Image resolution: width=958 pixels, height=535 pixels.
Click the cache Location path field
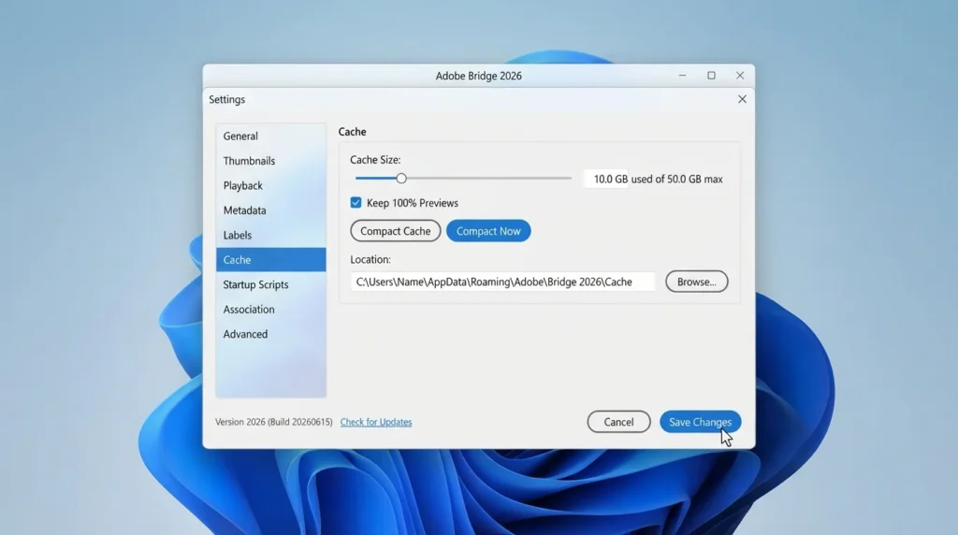(502, 282)
